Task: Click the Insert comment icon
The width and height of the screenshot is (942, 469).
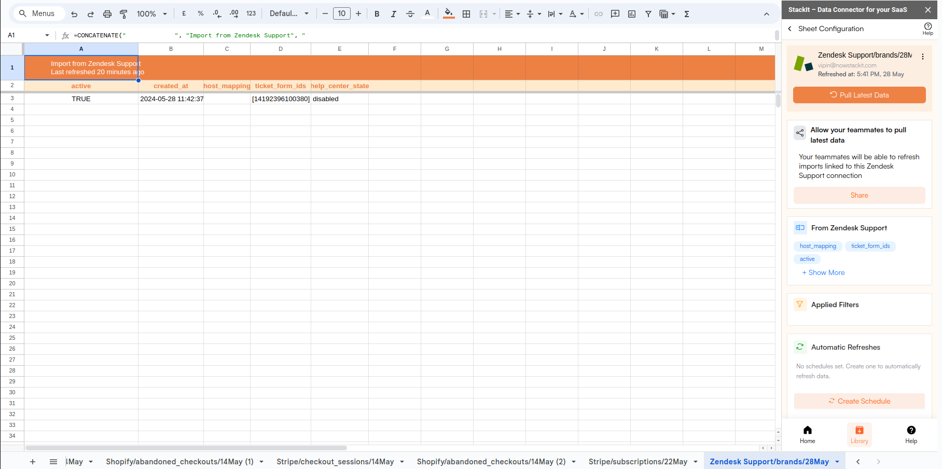Action: (x=615, y=14)
